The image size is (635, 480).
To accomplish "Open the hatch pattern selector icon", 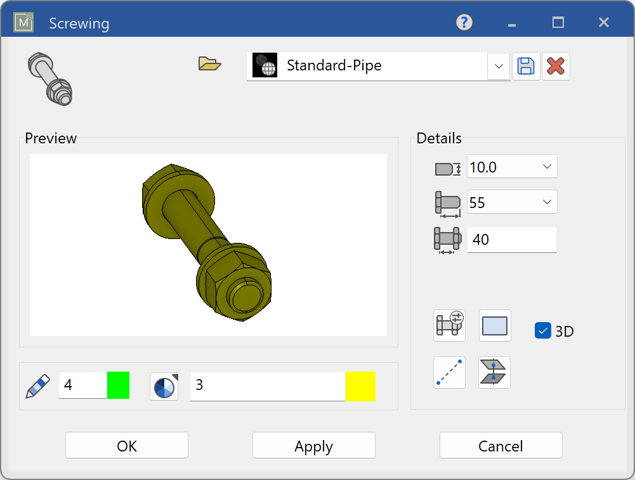I will point(164,386).
